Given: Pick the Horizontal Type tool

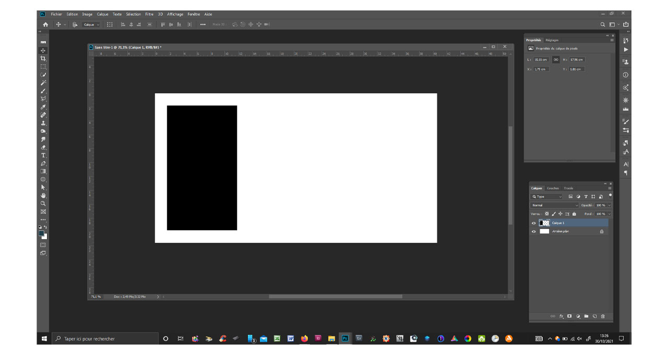Looking at the screenshot, I should pos(43,155).
